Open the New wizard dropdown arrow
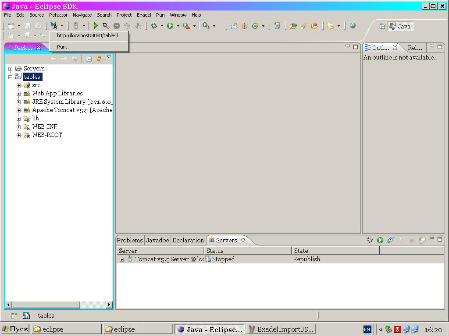The image size is (449, 336). click(x=19, y=26)
